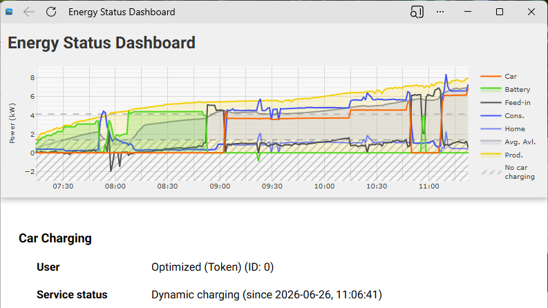Click the yellow Prod. legend swatch

(x=491, y=155)
